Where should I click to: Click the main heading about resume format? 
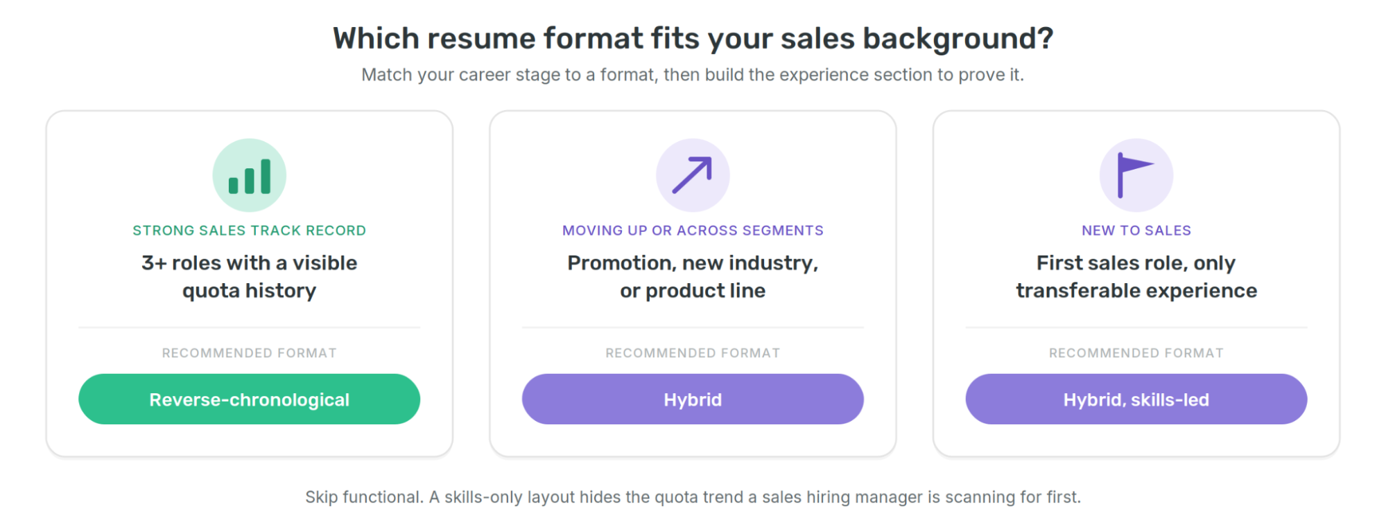693,38
